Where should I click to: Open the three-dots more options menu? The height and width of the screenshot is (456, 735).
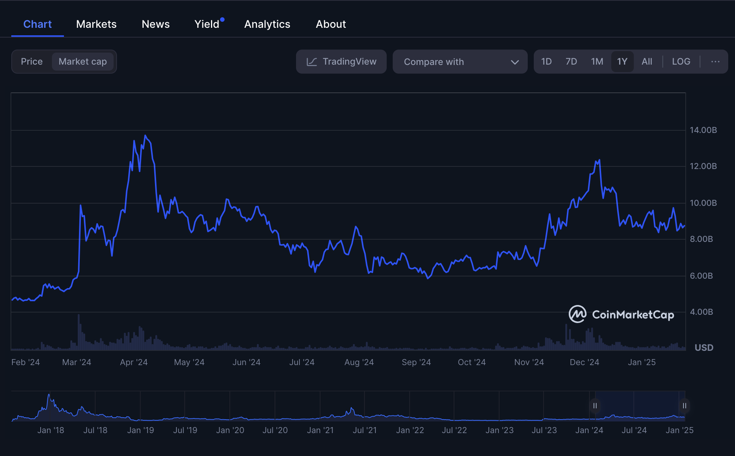715,62
